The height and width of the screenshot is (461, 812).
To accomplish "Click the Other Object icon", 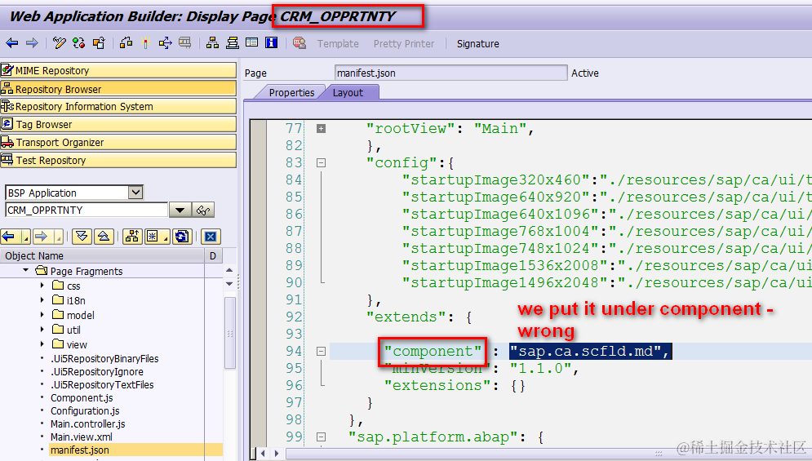I will coord(99,43).
